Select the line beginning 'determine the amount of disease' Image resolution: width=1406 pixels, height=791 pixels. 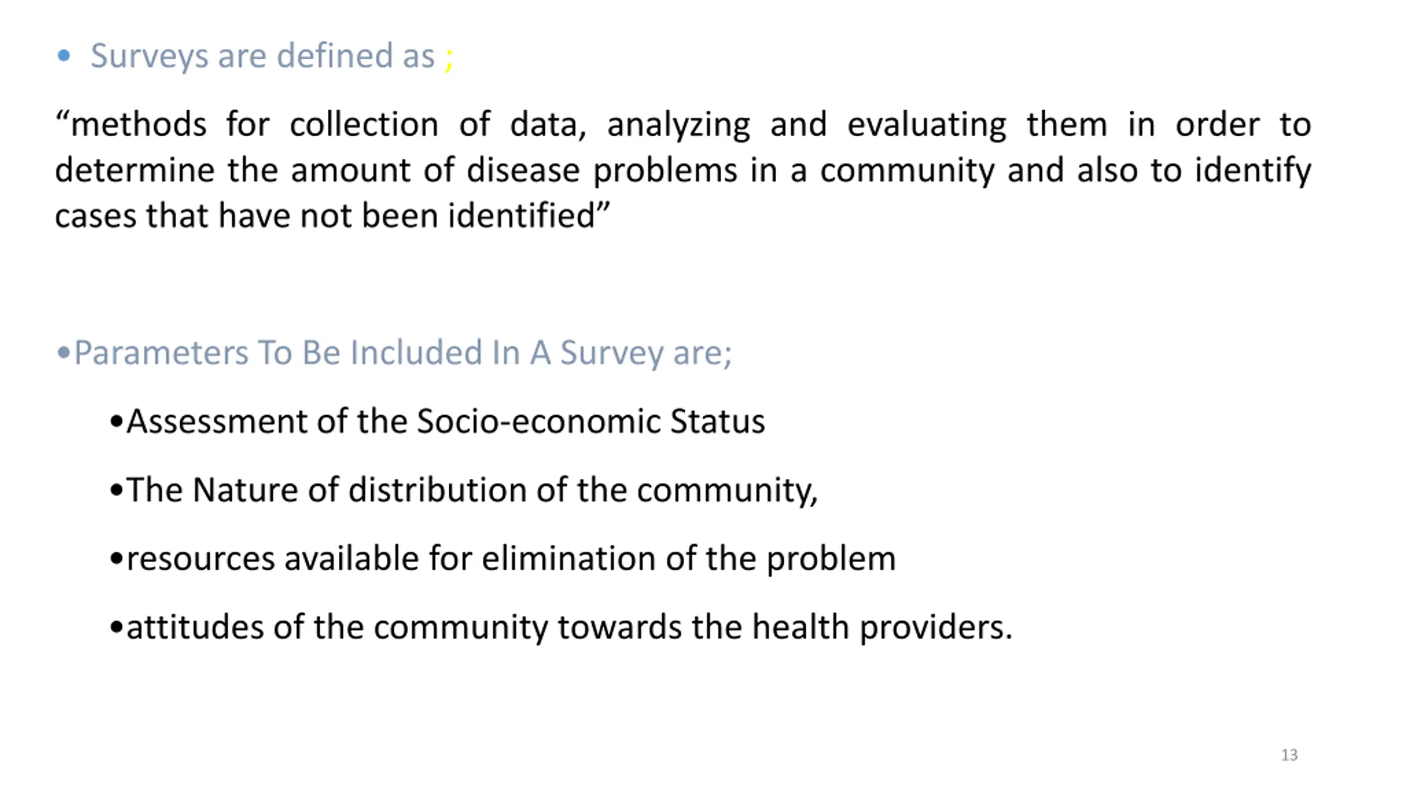pos(683,170)
